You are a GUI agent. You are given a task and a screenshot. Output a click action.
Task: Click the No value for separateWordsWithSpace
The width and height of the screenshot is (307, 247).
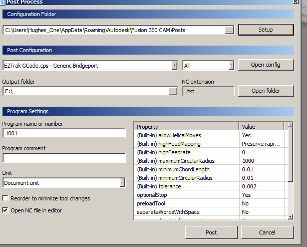click(262, 212)
